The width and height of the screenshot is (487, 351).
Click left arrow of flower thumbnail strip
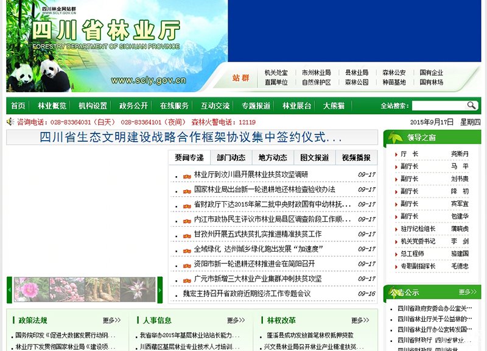click(x=9, y=289)
